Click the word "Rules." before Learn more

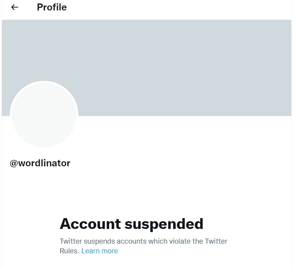click(69, 251)
